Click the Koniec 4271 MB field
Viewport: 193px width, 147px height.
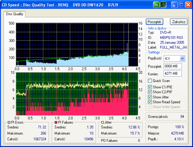point(172,73)
